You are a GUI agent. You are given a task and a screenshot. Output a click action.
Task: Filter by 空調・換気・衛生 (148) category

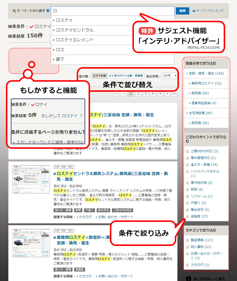click(206, 73)
